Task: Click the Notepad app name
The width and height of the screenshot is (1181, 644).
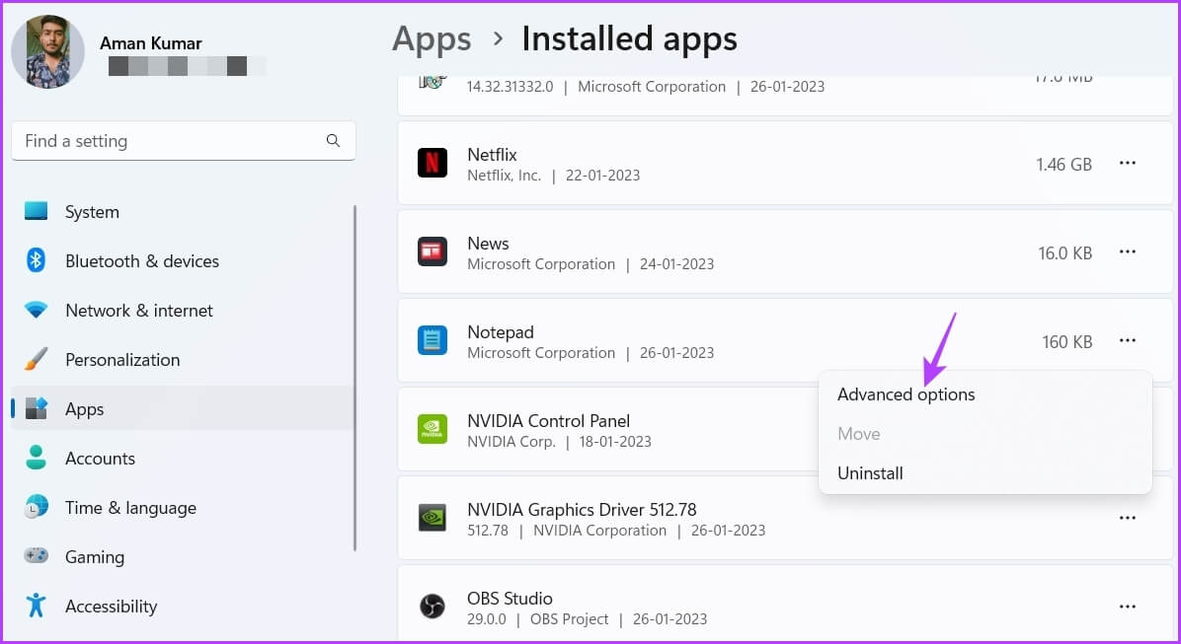Action: (x=500, y=331)
